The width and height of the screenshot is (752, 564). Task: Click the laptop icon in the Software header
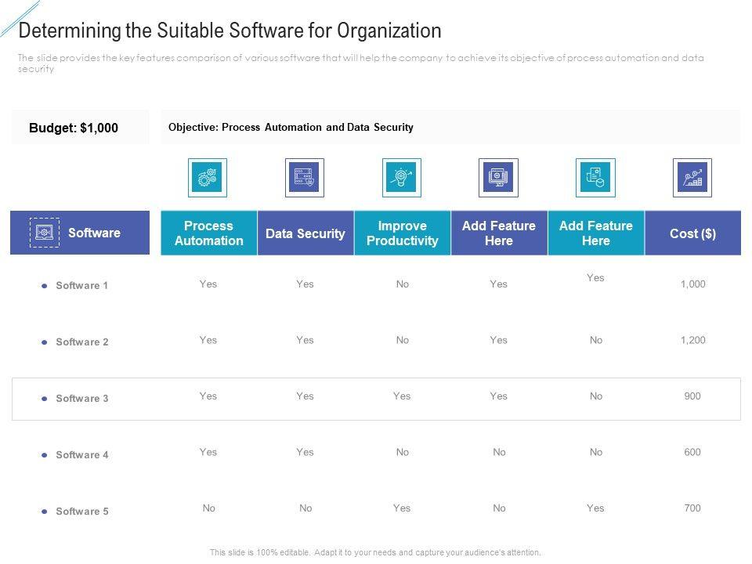44,233
